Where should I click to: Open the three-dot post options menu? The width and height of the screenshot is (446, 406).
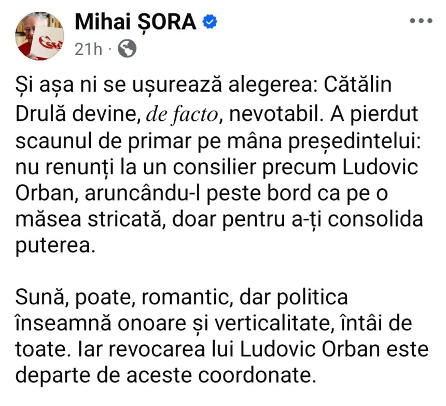point(420,21)
